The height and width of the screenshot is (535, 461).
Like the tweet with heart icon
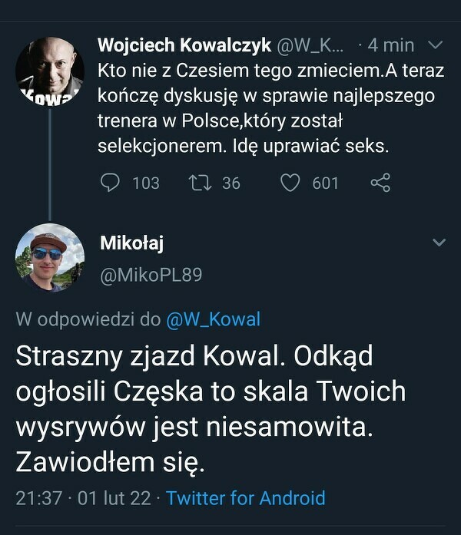tap(290, 182)
